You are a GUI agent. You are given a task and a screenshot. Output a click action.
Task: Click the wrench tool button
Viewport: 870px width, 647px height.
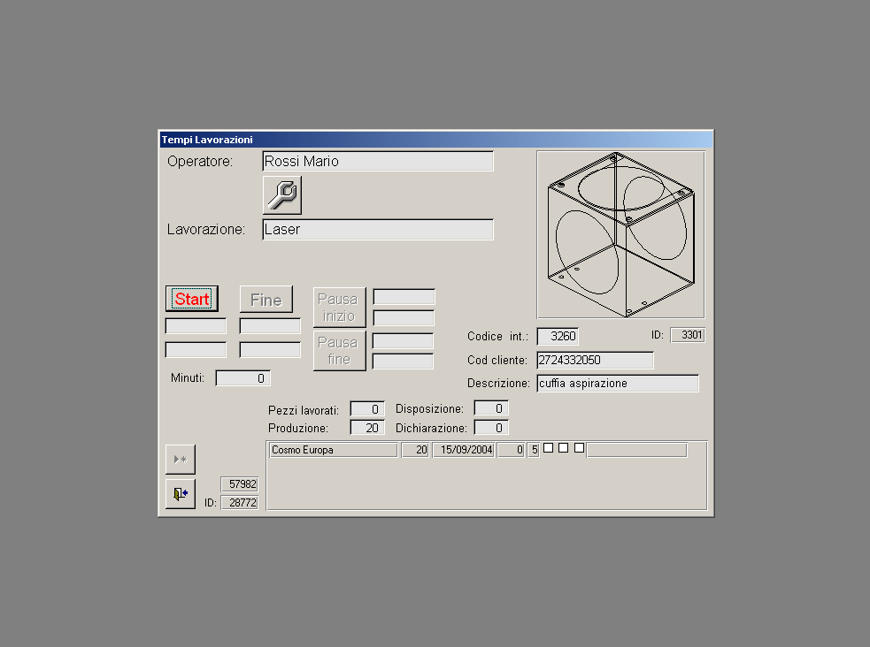pos(281,195)
